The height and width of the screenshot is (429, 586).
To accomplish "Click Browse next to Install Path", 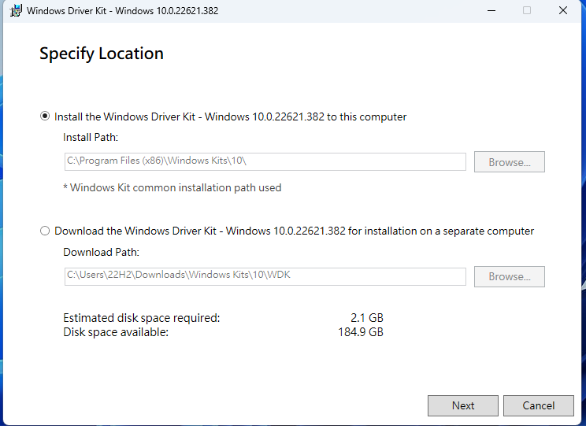I will (x=510, y=161).
